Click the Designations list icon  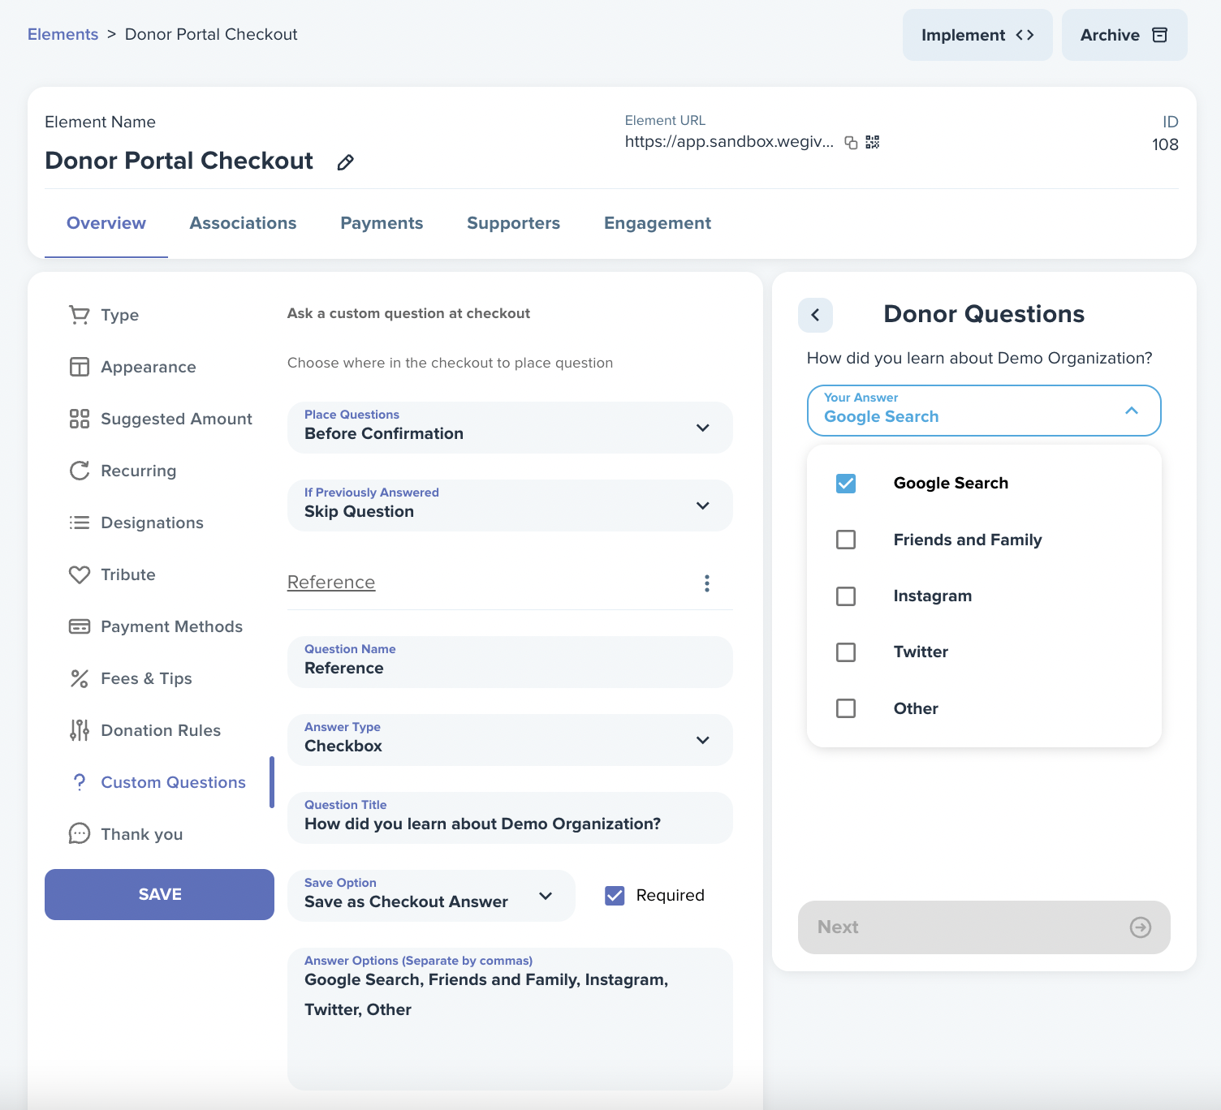79,523
